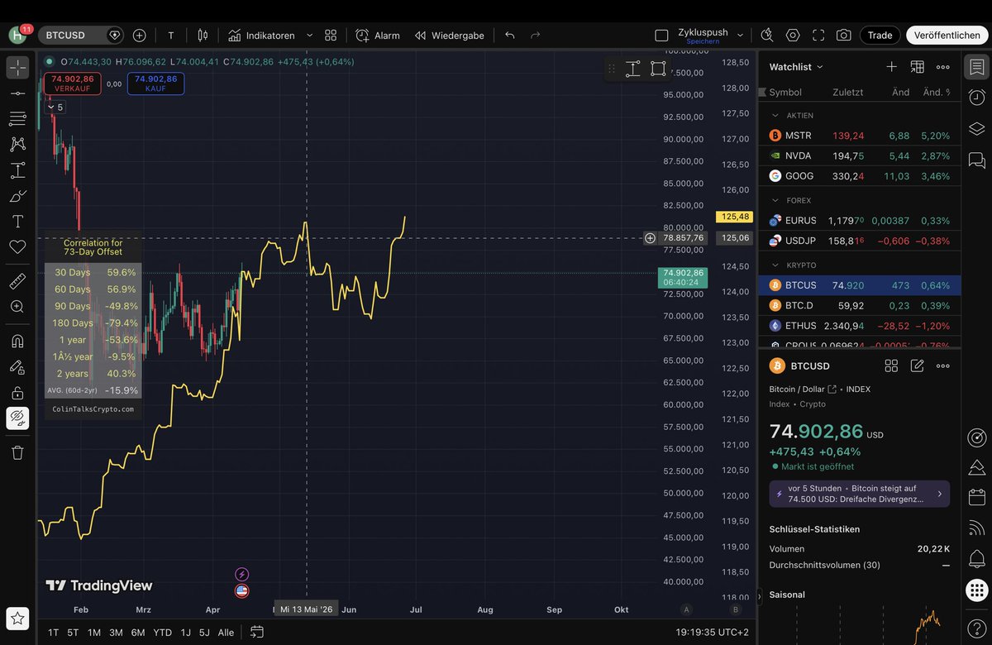Select the Alle date range
This screenshot has height=645, width=992.
226,633
